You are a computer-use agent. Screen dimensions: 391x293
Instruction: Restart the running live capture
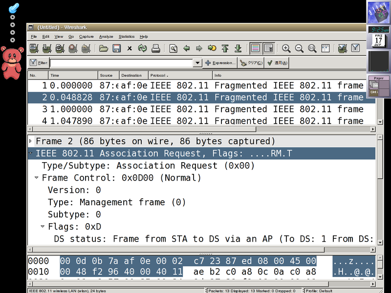(86, 48)
